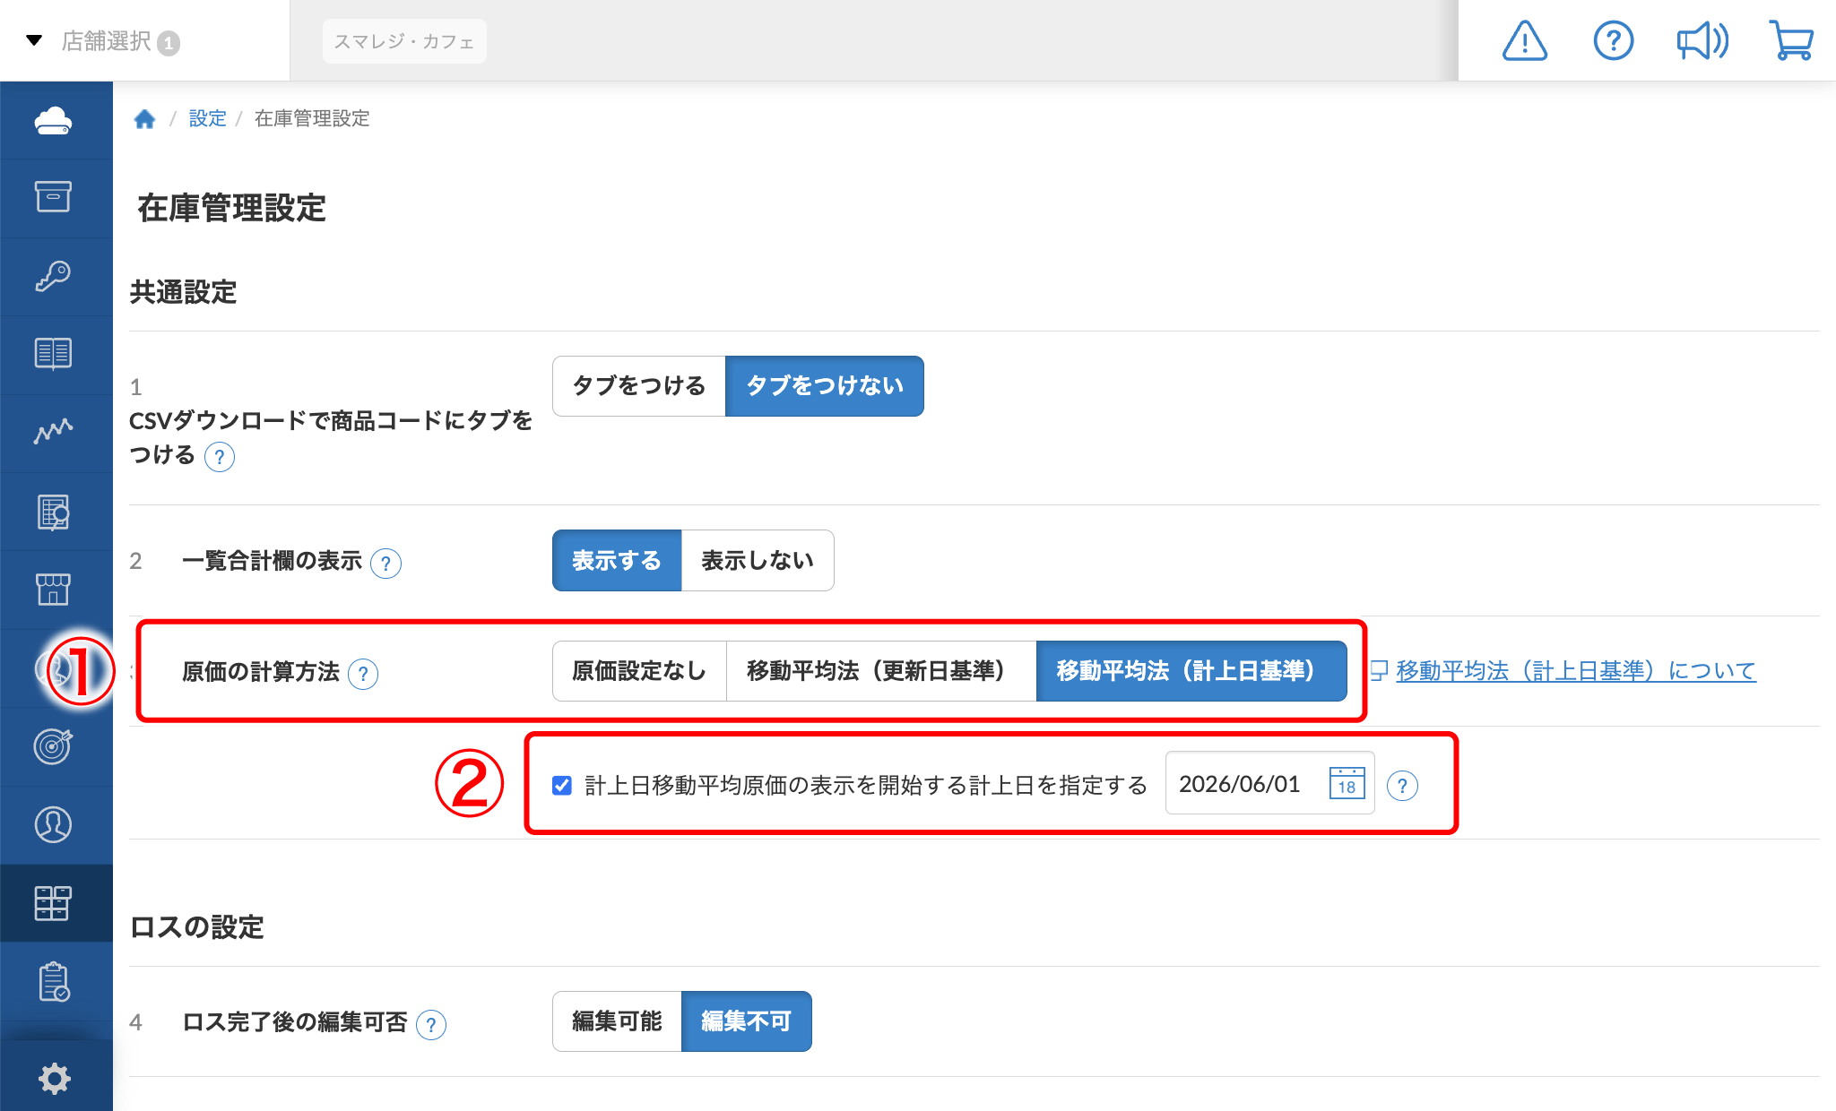This screenshot has height=1111, width=1836.
Task: Click the スマレジ・カフェ store tag
Action: pyautogui.click(x=404, y=41)
